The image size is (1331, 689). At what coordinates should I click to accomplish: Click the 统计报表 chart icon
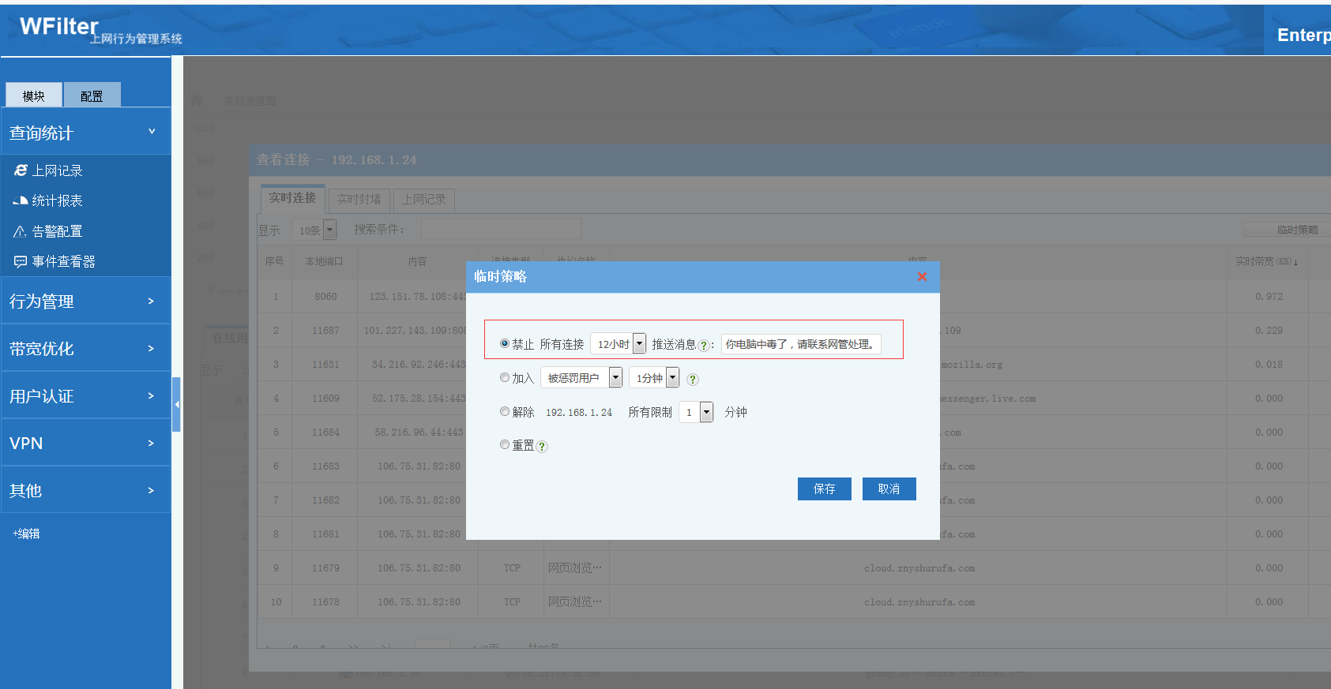[21, 201]
